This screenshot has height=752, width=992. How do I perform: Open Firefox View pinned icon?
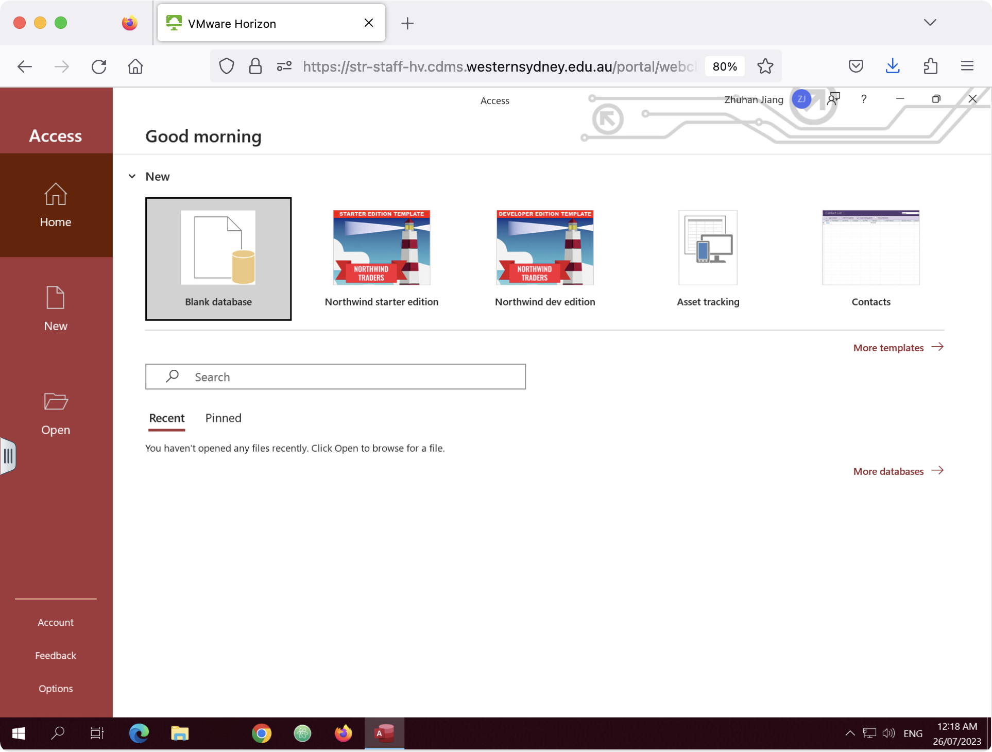coord(130,23)
